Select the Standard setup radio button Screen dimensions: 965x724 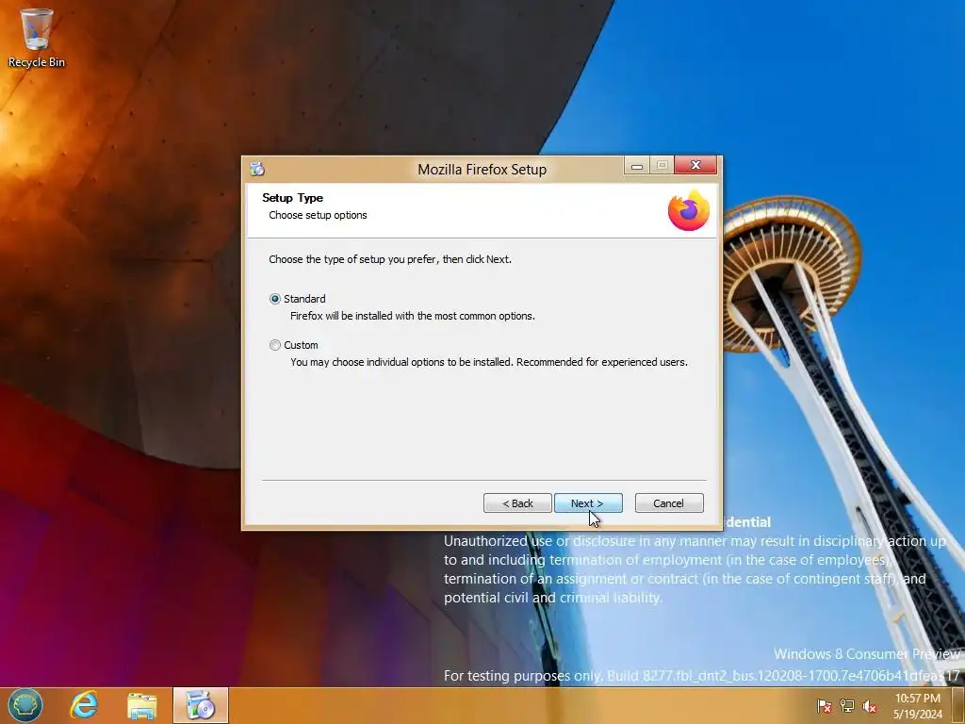pyautogui.click(x=275, y=299)
